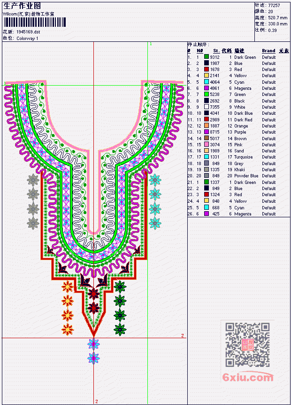Click the 'Powder Blue' color name
The width and height of the screenshot is (291, 405).
point(246,175)
